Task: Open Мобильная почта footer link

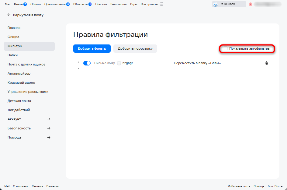Action: tap(239, 186)
